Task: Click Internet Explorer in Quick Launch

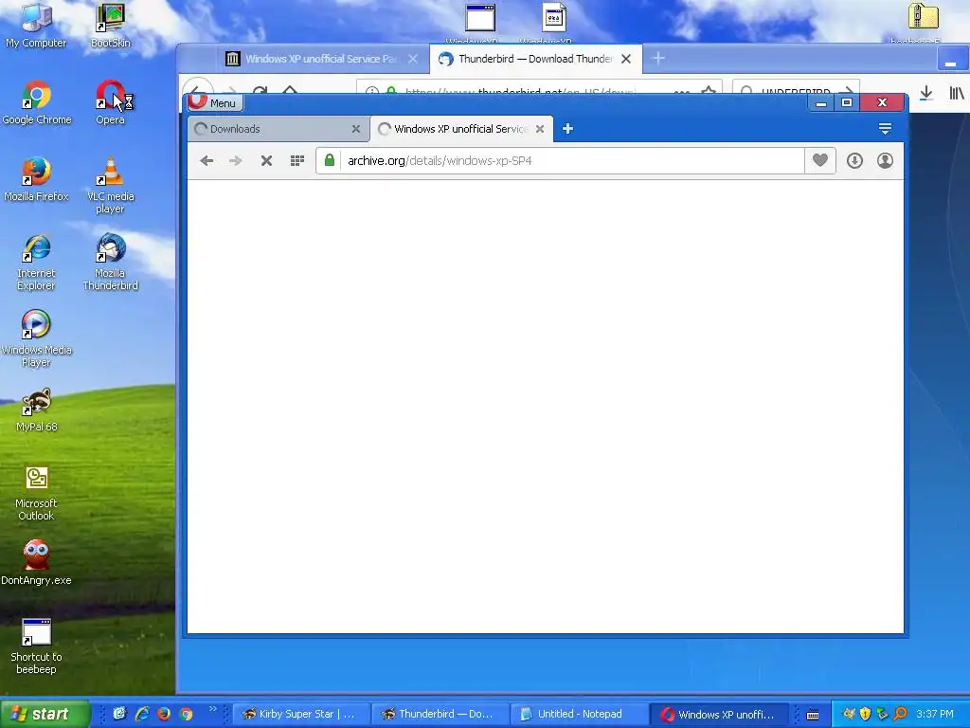Action: tap(142, 714)
